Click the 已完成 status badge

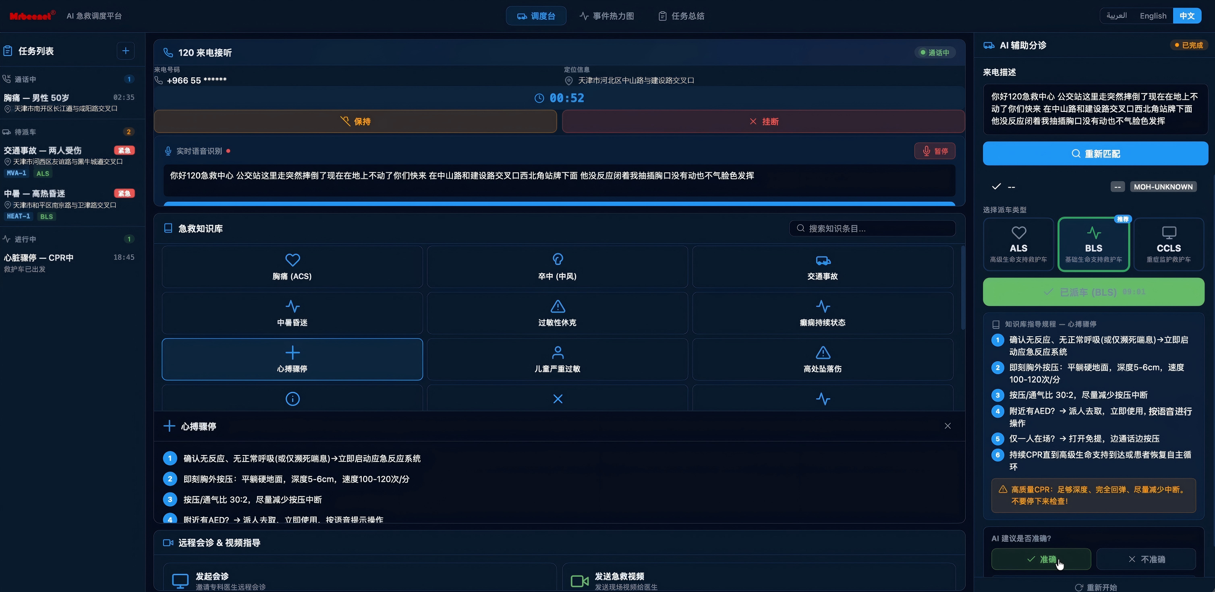(x=1188, y=45)
